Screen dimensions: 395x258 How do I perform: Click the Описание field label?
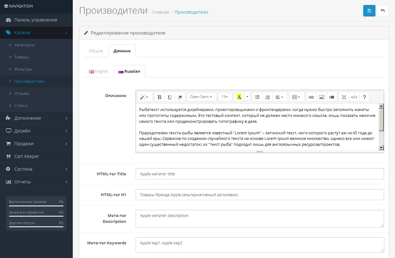click(116, 95)
